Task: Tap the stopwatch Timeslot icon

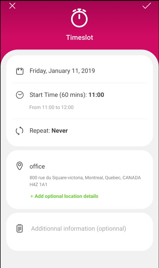Action: click(x=79, y=18)
